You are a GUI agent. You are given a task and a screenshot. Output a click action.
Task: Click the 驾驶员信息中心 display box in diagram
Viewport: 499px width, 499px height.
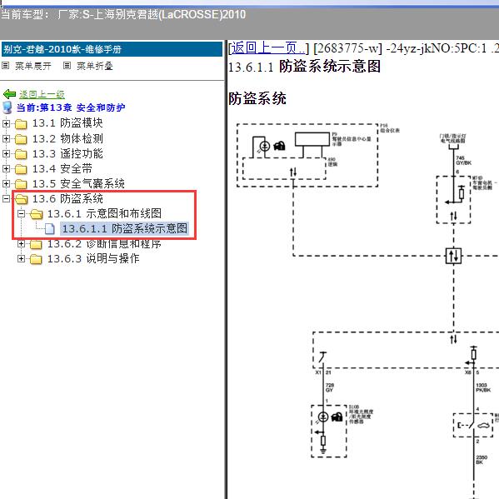(x=312, y=139)
